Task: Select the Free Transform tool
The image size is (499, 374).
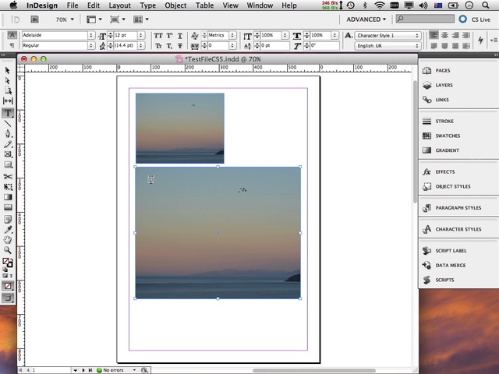Action: point(8,187)
